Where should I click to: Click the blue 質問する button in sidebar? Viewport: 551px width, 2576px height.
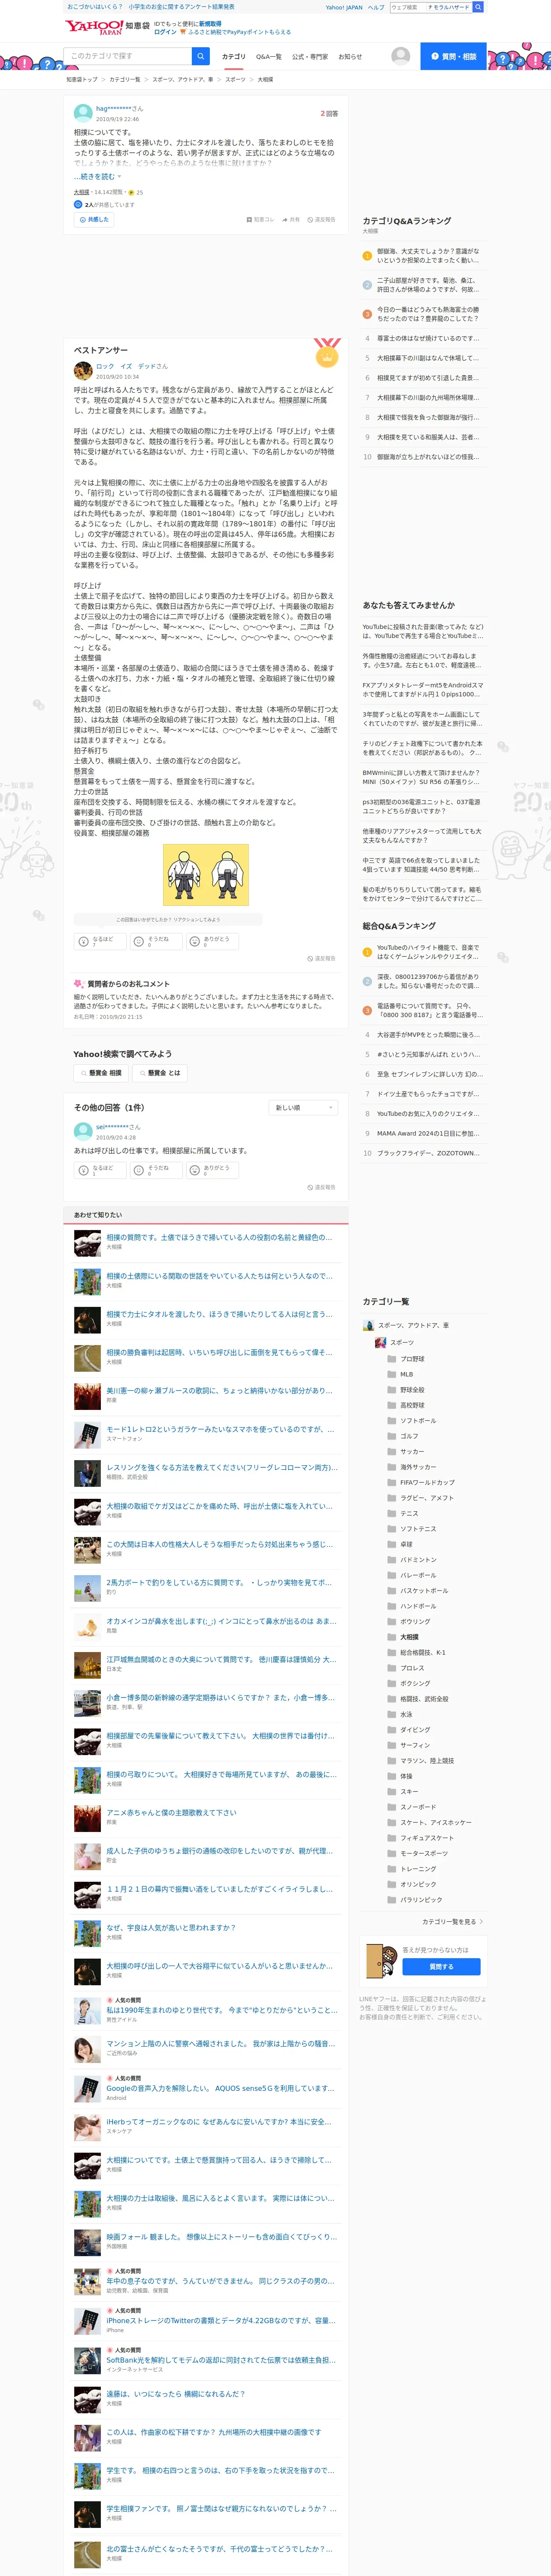(x=441, y=1967)
